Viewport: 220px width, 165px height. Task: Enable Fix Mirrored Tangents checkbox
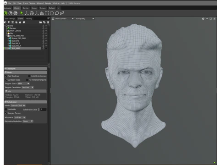(x=27, y=80)
